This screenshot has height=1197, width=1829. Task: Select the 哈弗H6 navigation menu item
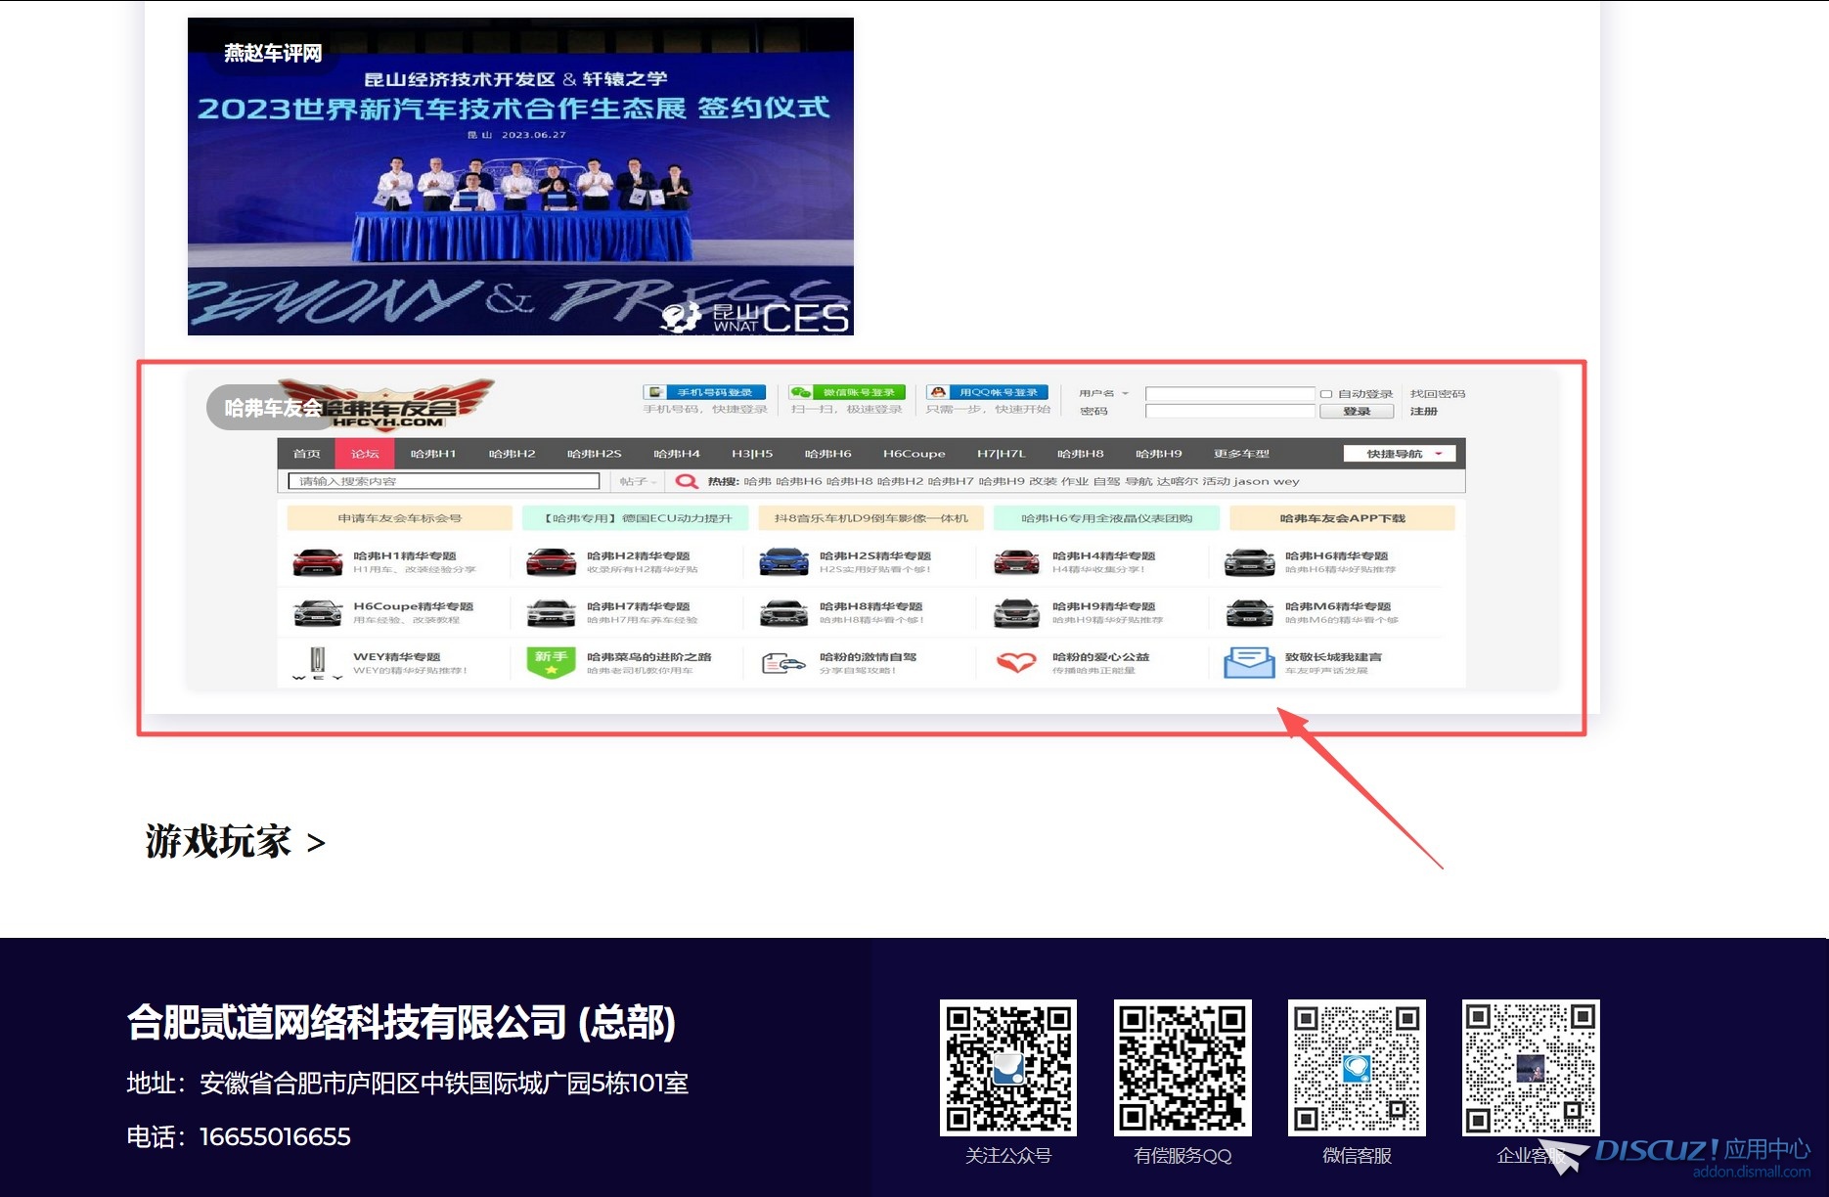coord(828,453)
